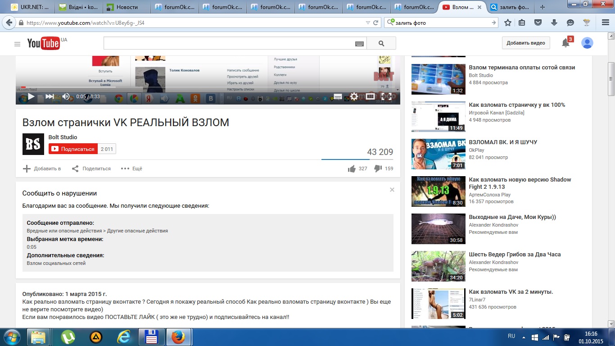This screenshot has height=346, width=615.
Task: Open the OkPlay channel name
Action: pos(476,150)
